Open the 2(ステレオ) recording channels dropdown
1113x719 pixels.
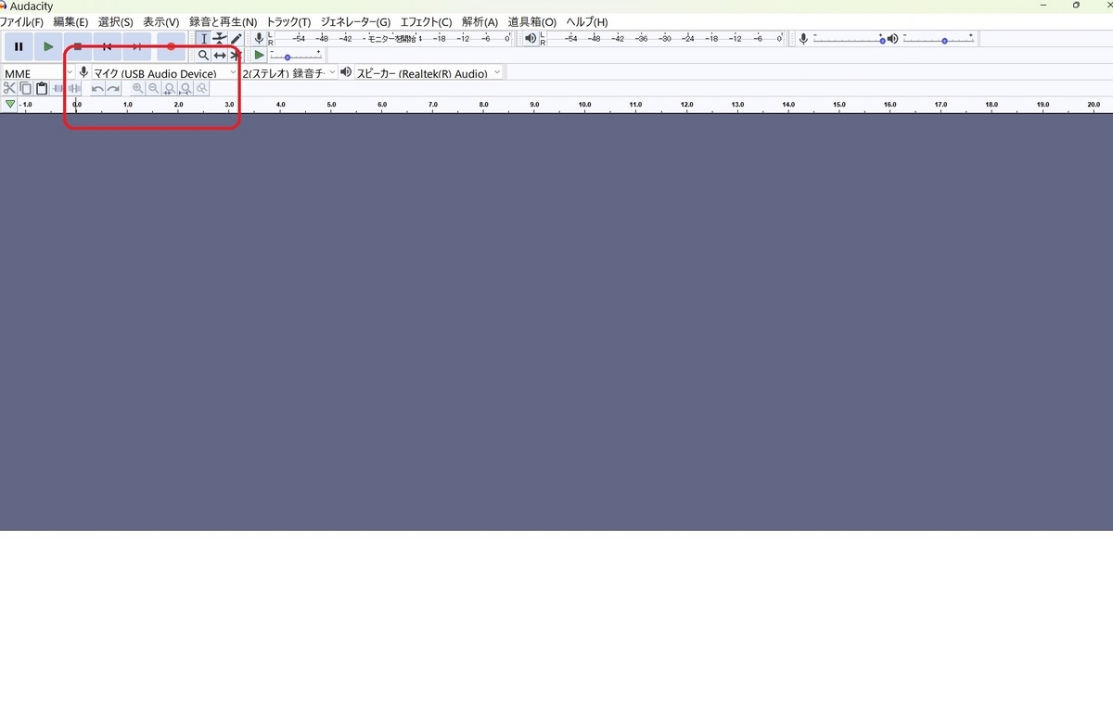click(x=288, y=73)
